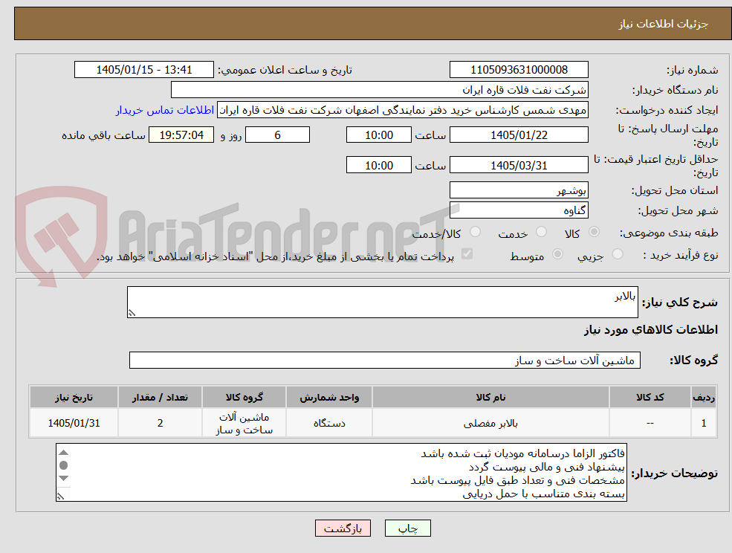The width and height of the screenshot is (732, 553).
Task: Click the buyer note line بسته بندی متناسب با حمل دریایی
Action: (x=544, y=494)
